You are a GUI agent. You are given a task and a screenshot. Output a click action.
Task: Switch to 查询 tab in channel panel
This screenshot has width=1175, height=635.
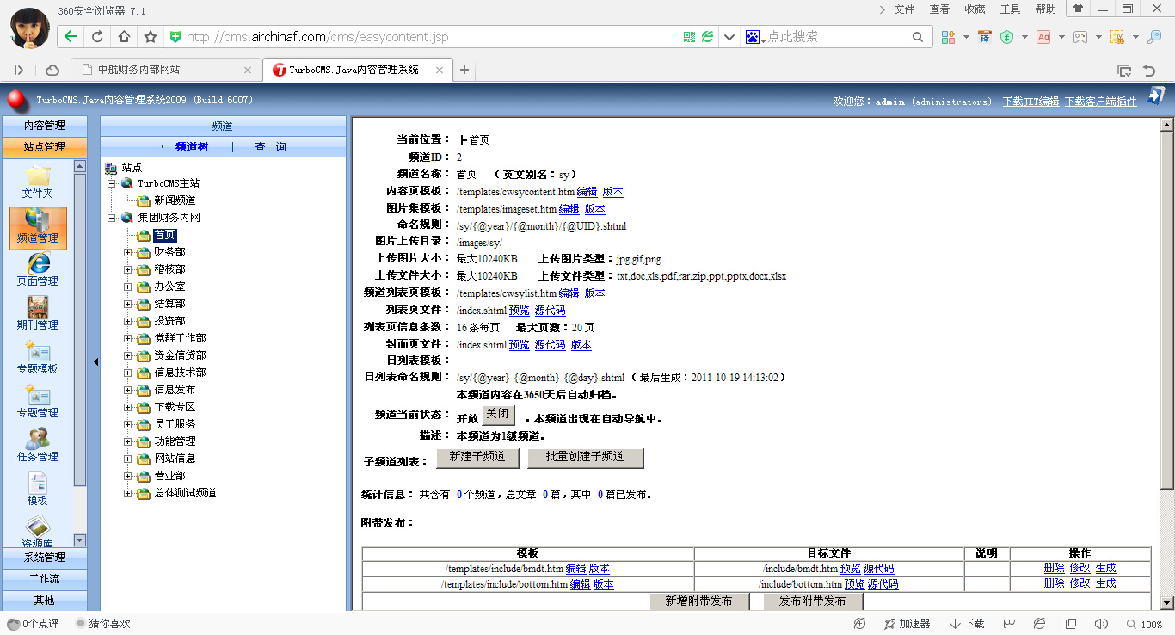[270, 147]
